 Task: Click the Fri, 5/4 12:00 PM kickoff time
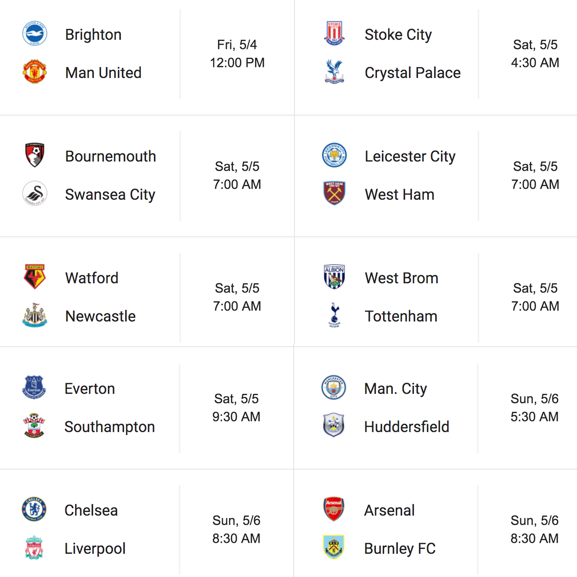point(237,54)
